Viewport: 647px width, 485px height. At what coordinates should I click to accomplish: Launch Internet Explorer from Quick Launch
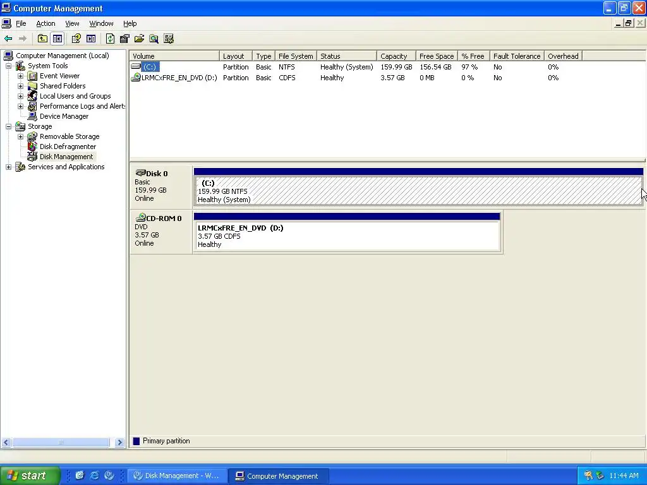[x=95, y=476]
